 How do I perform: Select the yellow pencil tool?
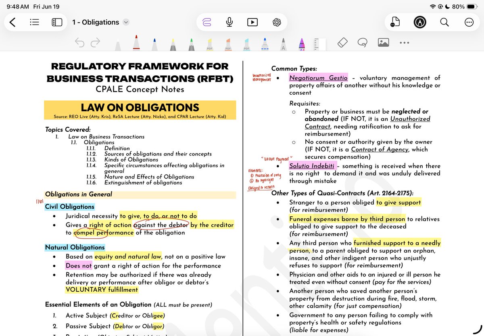173,44
